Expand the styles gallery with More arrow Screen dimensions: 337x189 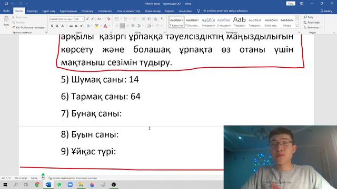[x=297, y=26]
